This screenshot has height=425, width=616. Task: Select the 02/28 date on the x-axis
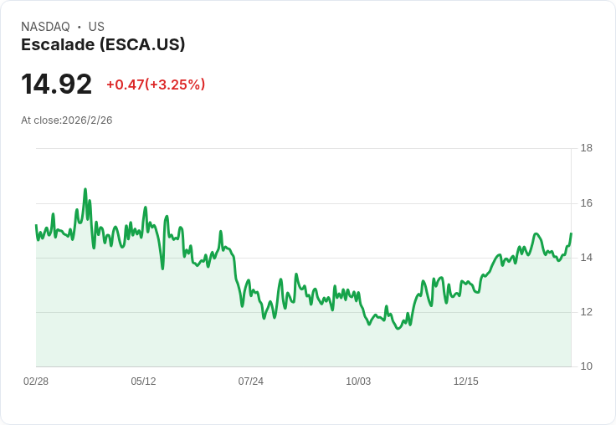[x=36, y=381]
